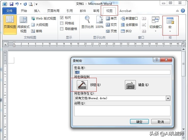Viewport: 188px width, 140px height.
Task: Click the 录制宏 dialog help button
Action: click(x=157, y=60)
